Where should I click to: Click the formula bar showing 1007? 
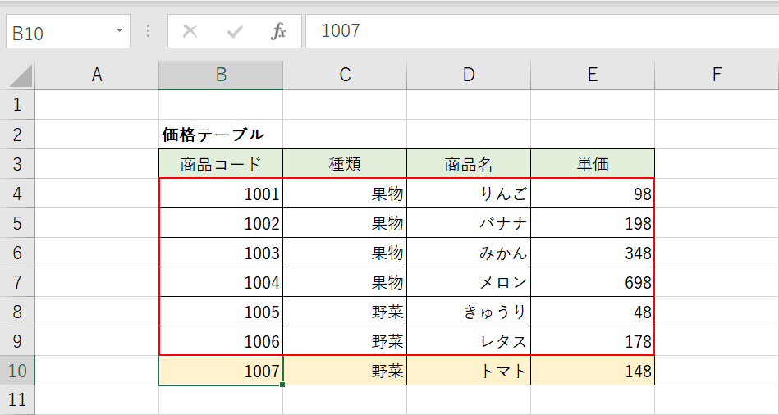point(542,31)
